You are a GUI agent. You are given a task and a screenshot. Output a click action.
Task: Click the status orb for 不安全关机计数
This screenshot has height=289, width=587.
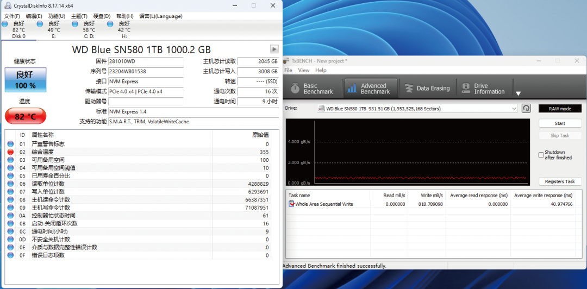(10, 239)
